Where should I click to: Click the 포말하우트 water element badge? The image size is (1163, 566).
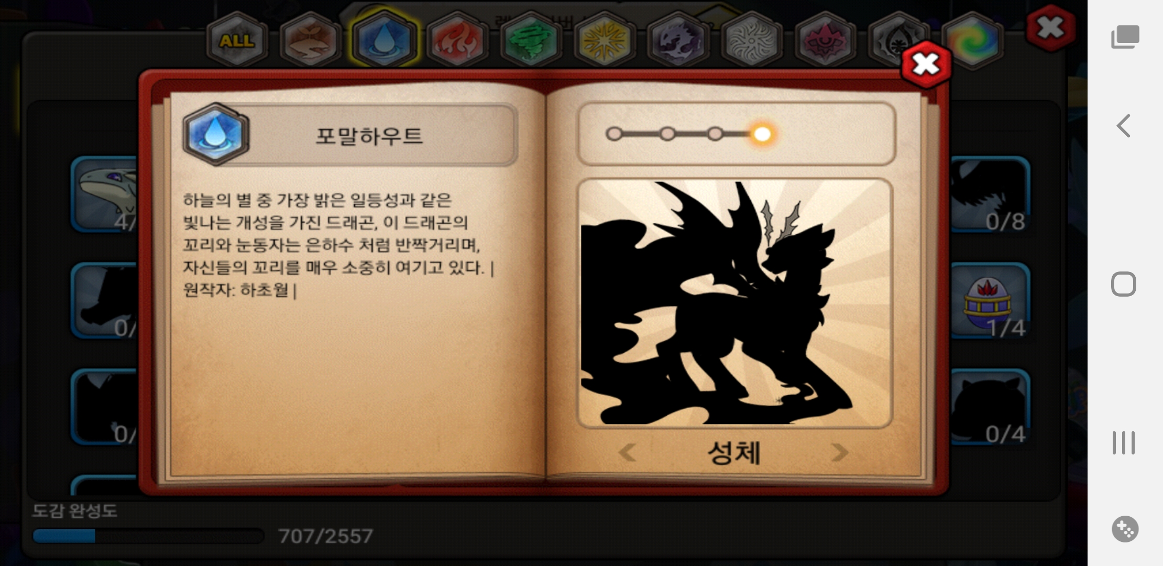click(215, 135)
